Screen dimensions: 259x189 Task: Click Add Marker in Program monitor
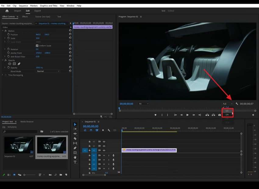coord(155,115)
